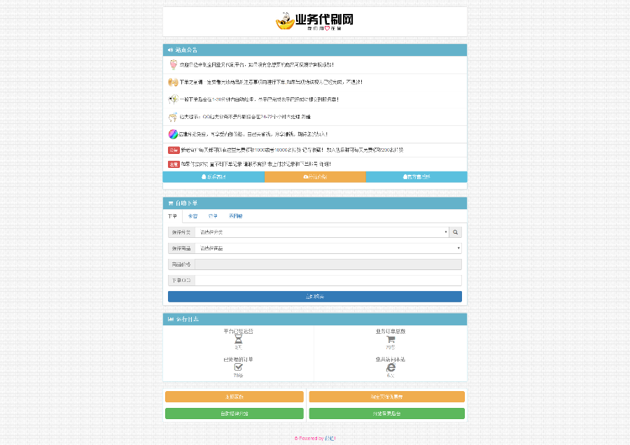Image resolution: width=630 pixels, height=445 pixels.
Task: Click the chart icon in the third panel header
Action: point(171,319)
